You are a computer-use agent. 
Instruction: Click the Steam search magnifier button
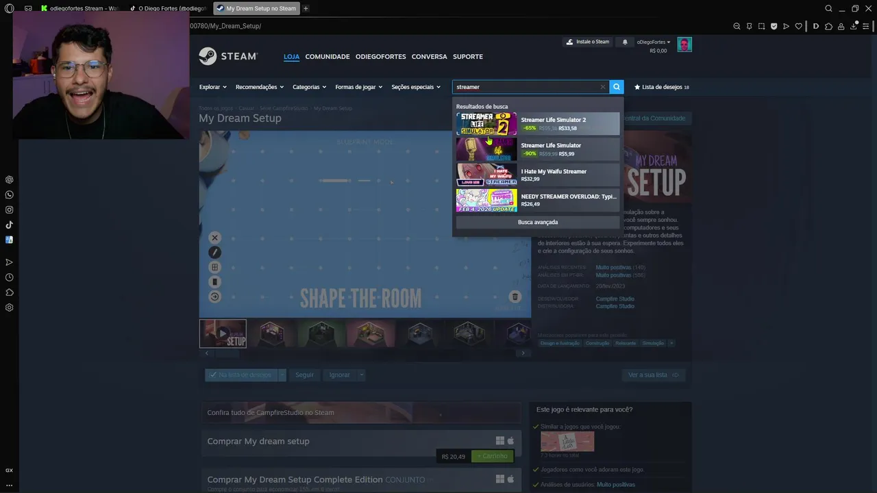pyautogui.click(x=616, y=87)
